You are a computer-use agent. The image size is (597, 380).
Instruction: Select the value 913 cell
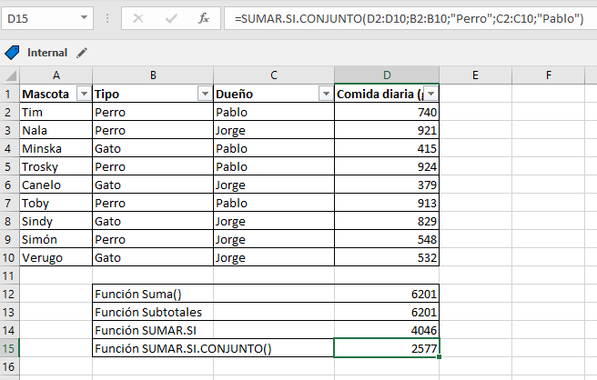coord(387,203)
